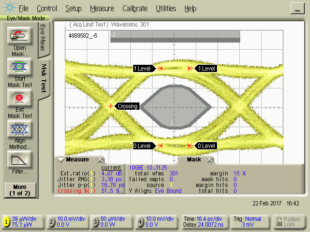This screenshot has width=310, height=232.
Task: Open the Align Method option
Action: 19,130
